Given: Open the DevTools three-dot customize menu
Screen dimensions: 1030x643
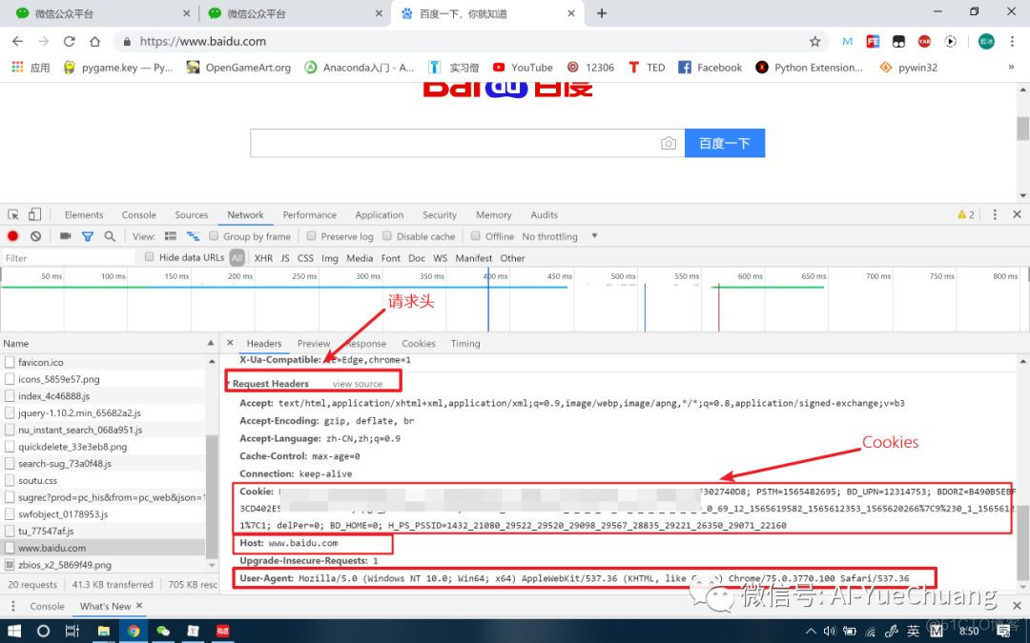Looking at the screenshot, I should 995,214.
